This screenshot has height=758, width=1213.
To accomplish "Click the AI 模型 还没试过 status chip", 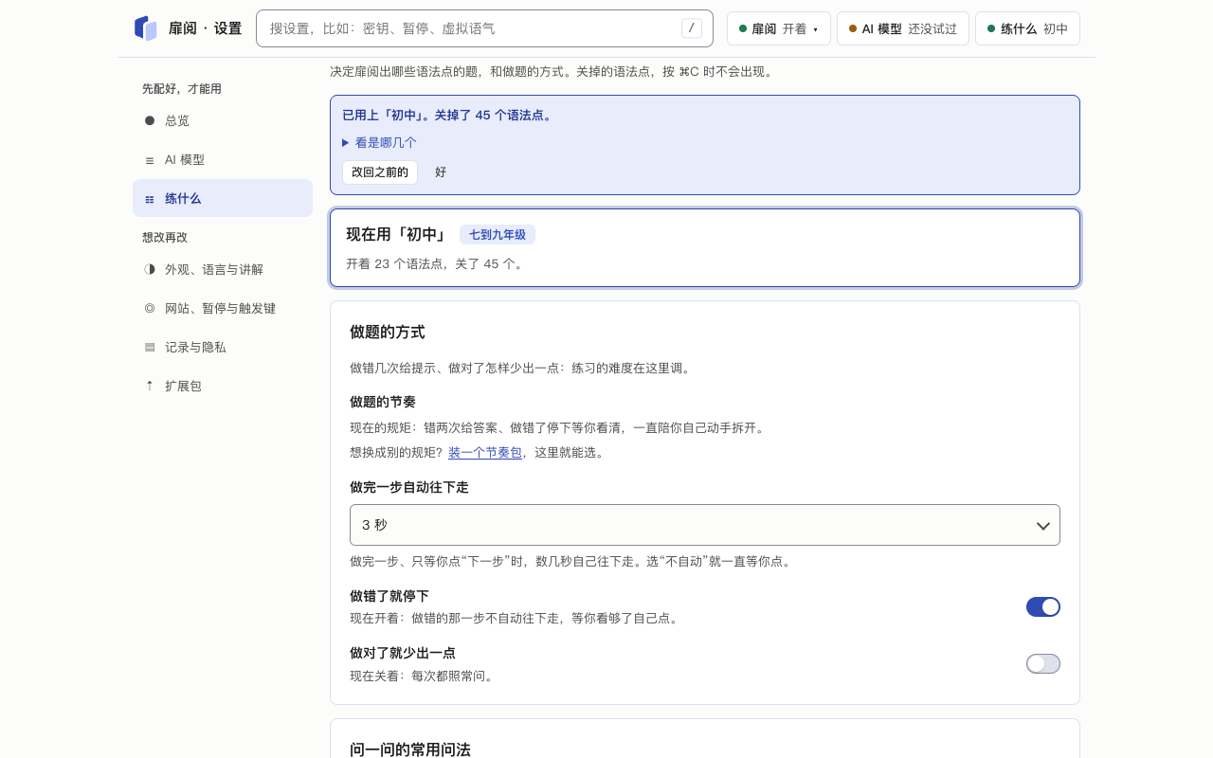I will click(903, 28).
